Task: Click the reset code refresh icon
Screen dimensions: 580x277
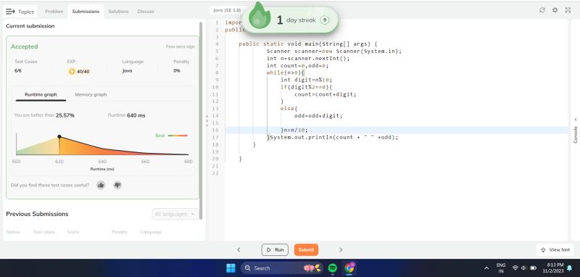Action: click(x=542, y=10)
